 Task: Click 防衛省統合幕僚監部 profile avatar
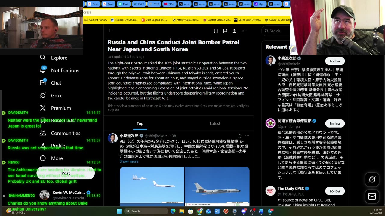point(270,123)
